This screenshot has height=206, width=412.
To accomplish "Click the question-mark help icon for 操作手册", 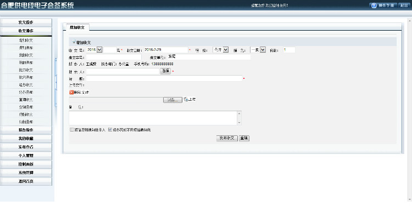I will (374, 5).
